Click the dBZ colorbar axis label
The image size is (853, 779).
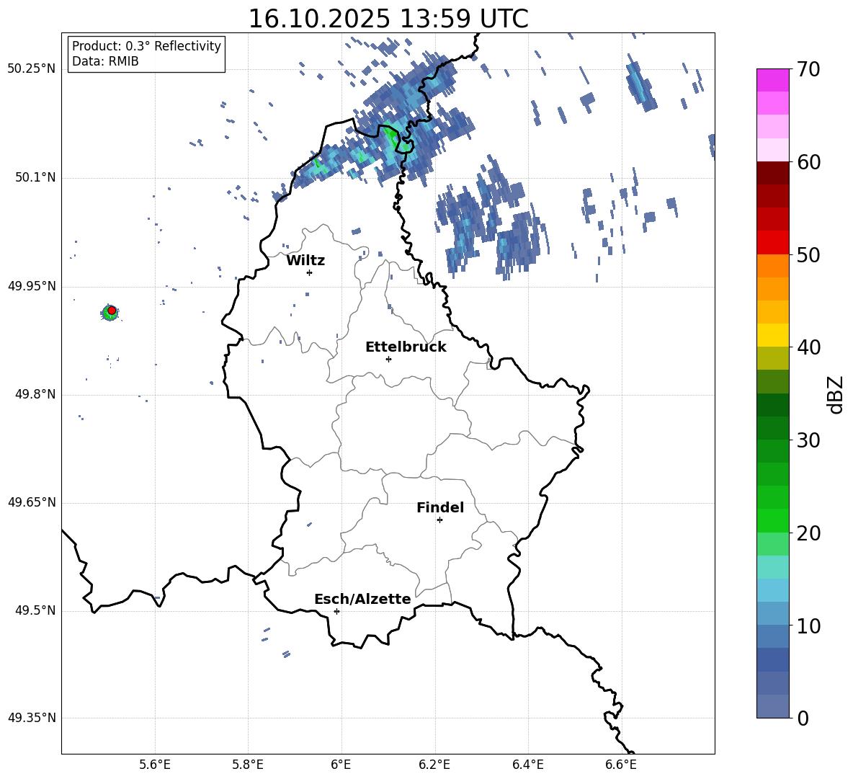coord(836,394)
